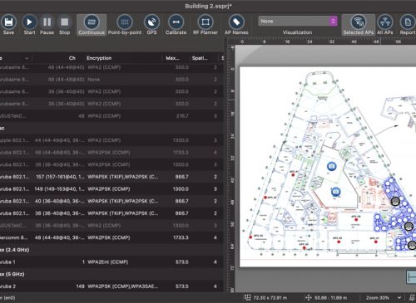Screen dimensions: 416x303
Task: Click the topmost grey AP icon in blue area
Action: pyautogui.click(x=395, y=202)
